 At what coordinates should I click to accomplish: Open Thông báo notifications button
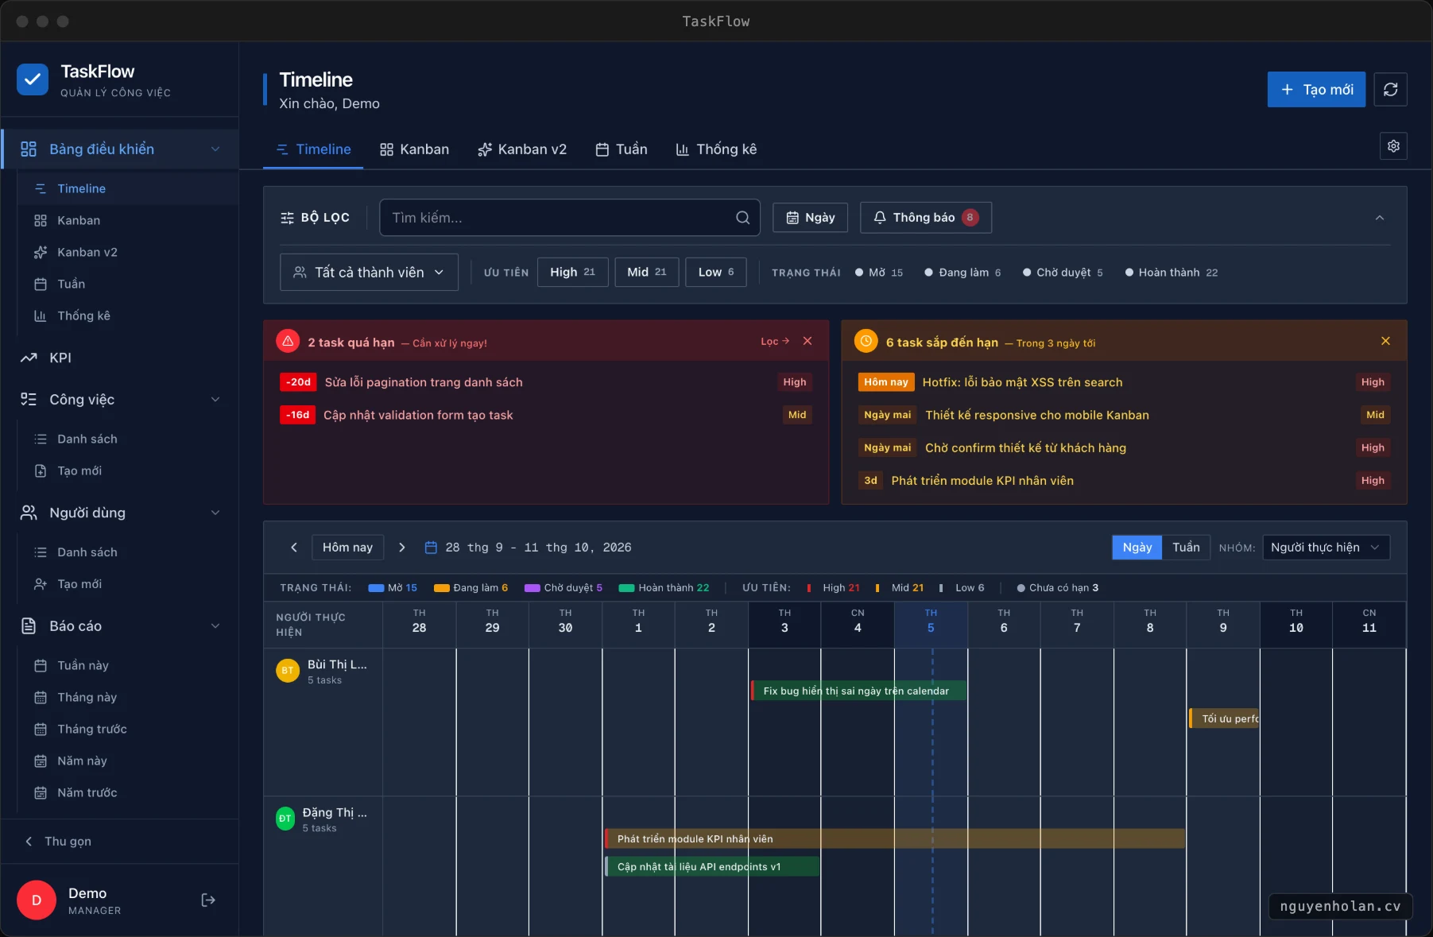click(x=926, y=218)
